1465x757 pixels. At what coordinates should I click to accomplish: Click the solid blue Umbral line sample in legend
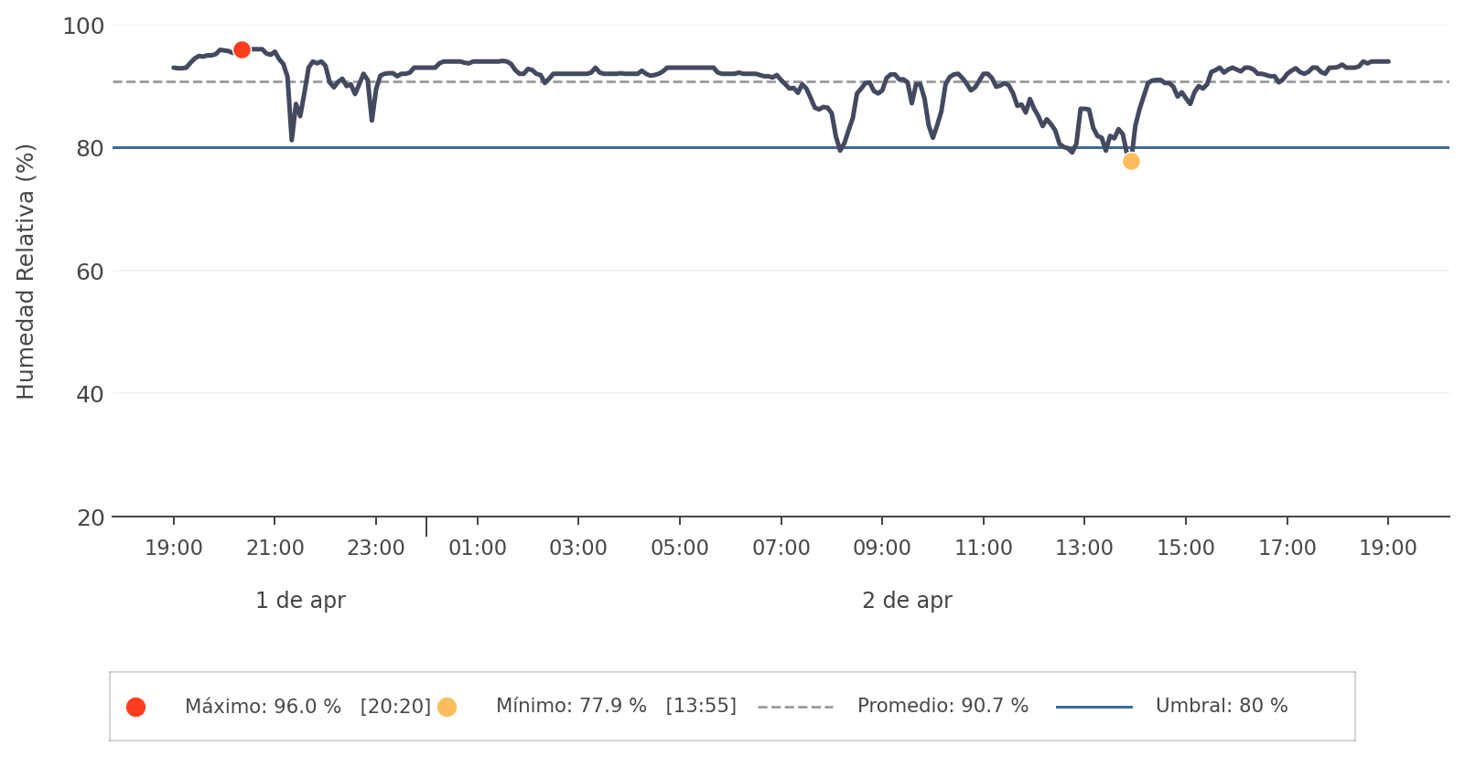pos(1093,707)
